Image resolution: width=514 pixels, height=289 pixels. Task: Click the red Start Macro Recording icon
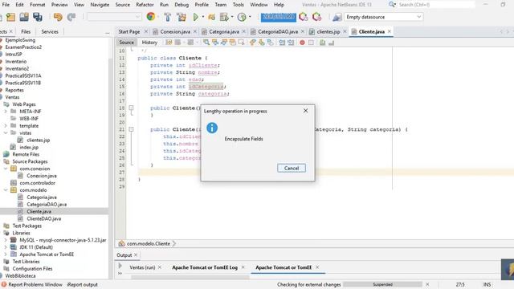pyautogui.click(x=302, y=43)
